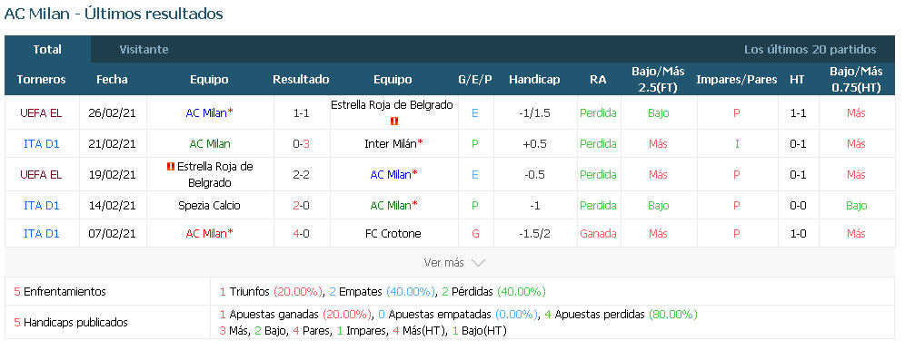Switch to the Visitante tab
This screenshot has height=350, width=905.
coord(144,50)
